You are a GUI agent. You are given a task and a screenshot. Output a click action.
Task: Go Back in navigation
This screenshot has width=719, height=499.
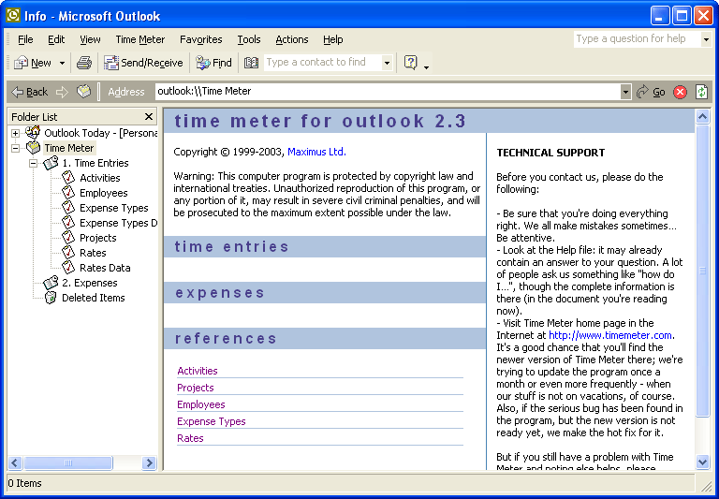click(x=29, y=92)
